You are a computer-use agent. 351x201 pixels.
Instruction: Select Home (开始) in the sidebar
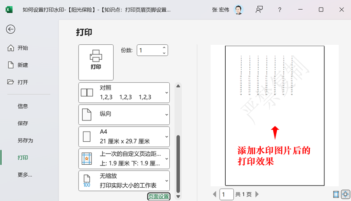(23, 48)
